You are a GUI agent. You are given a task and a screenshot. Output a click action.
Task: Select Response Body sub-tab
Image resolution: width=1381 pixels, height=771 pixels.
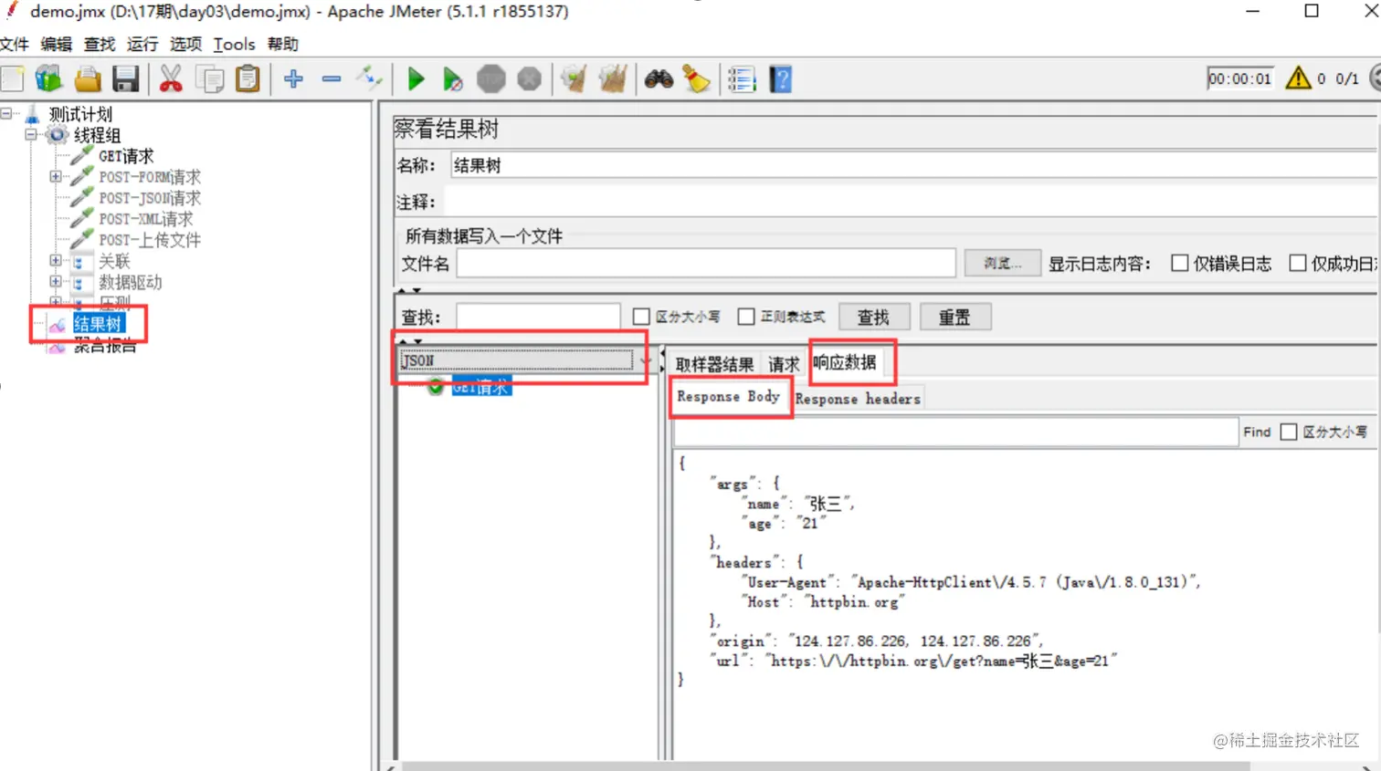click(x=729, y=397)
